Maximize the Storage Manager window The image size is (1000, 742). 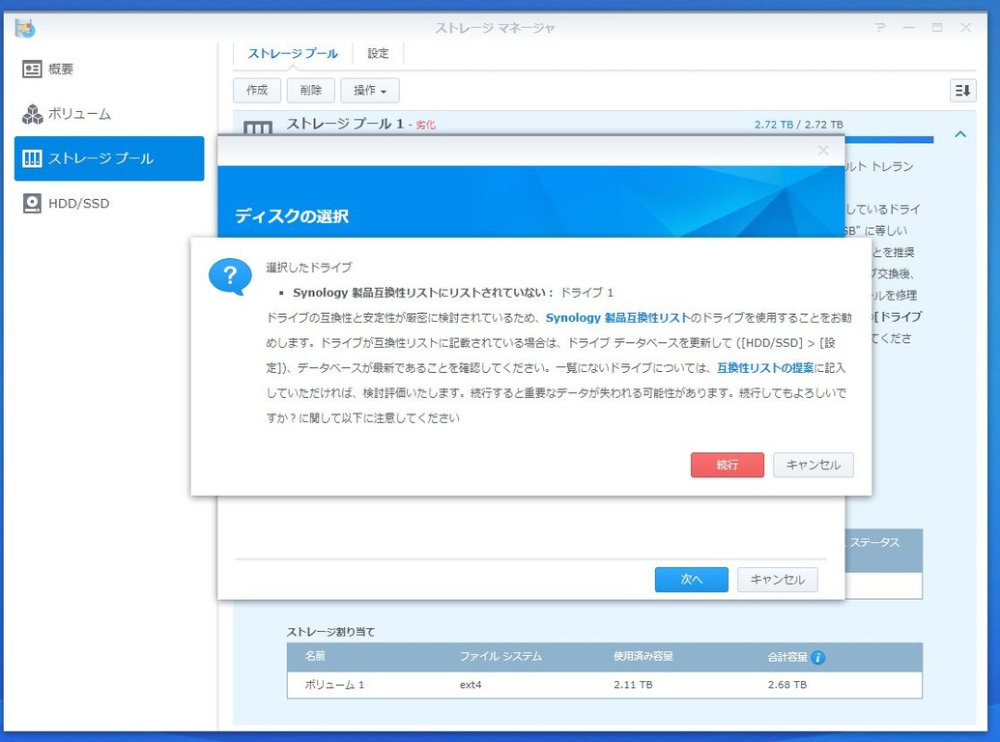click(937, 27)
